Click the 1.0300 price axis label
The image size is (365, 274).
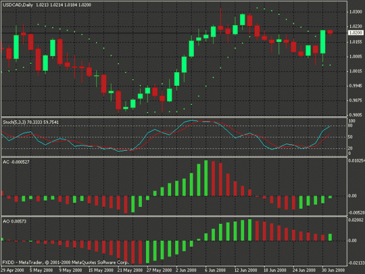(x=356, y=12)
